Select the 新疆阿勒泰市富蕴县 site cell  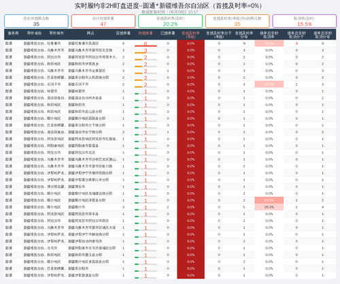tap(84, 146)
